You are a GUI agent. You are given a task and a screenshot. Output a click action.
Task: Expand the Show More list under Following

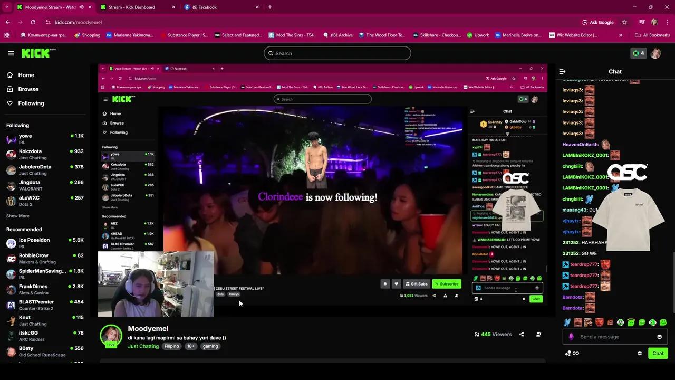tap(17, 215)
